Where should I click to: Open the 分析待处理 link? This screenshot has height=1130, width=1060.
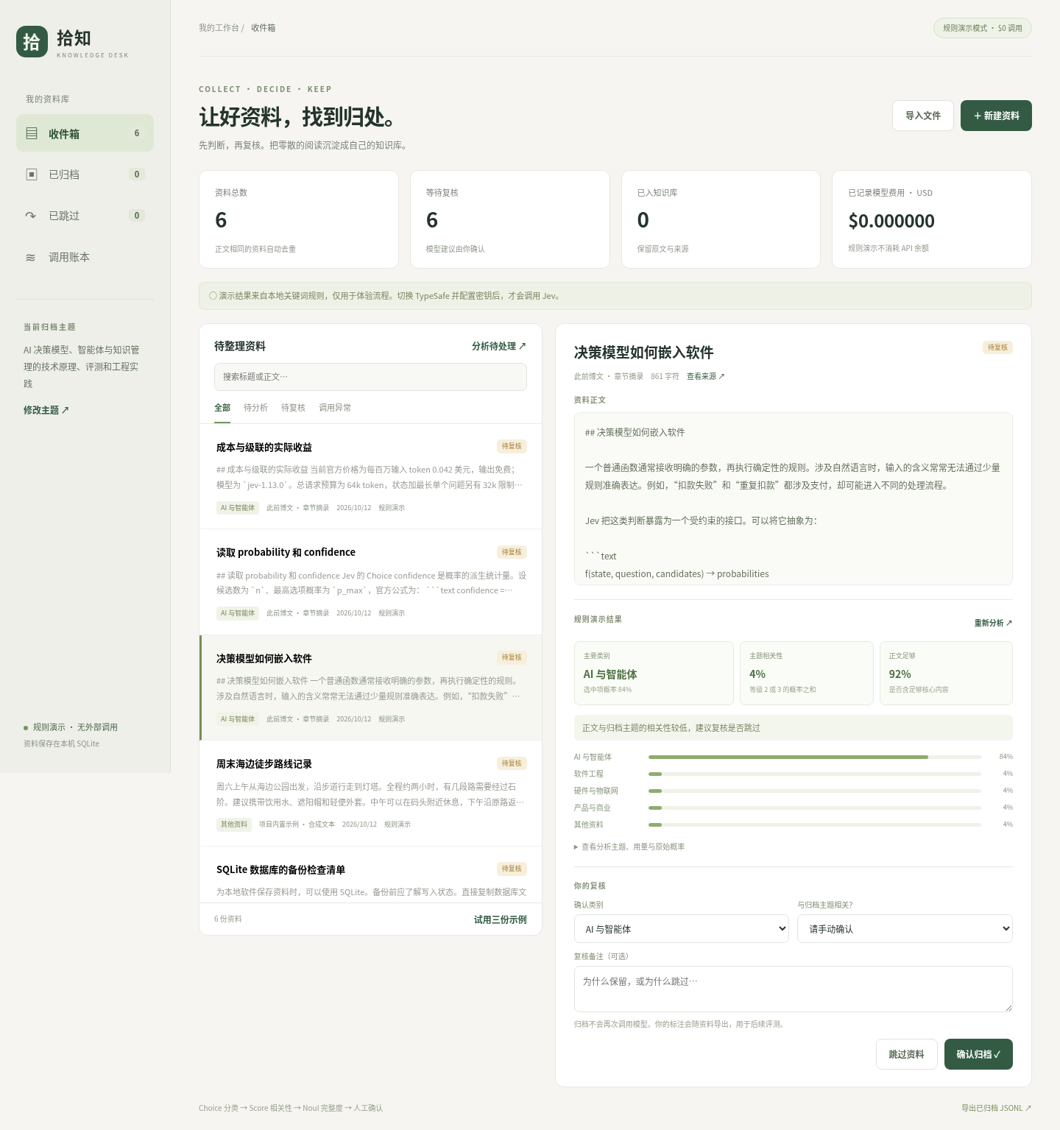click(x=499, y=346)
